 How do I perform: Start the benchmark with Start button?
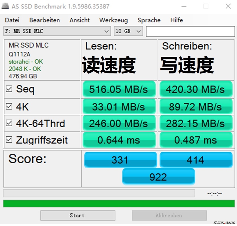[78, 215]
